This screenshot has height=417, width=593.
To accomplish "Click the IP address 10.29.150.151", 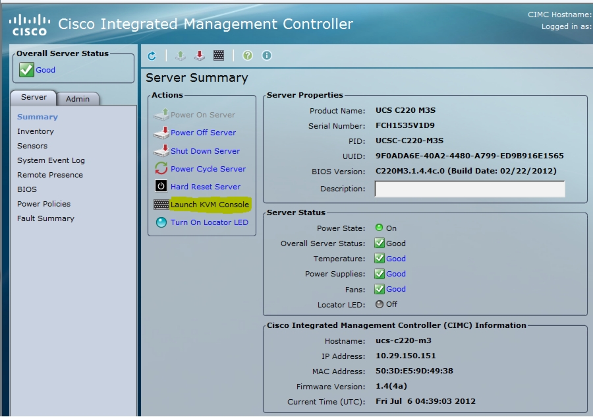I will click(x=405, y=356).
